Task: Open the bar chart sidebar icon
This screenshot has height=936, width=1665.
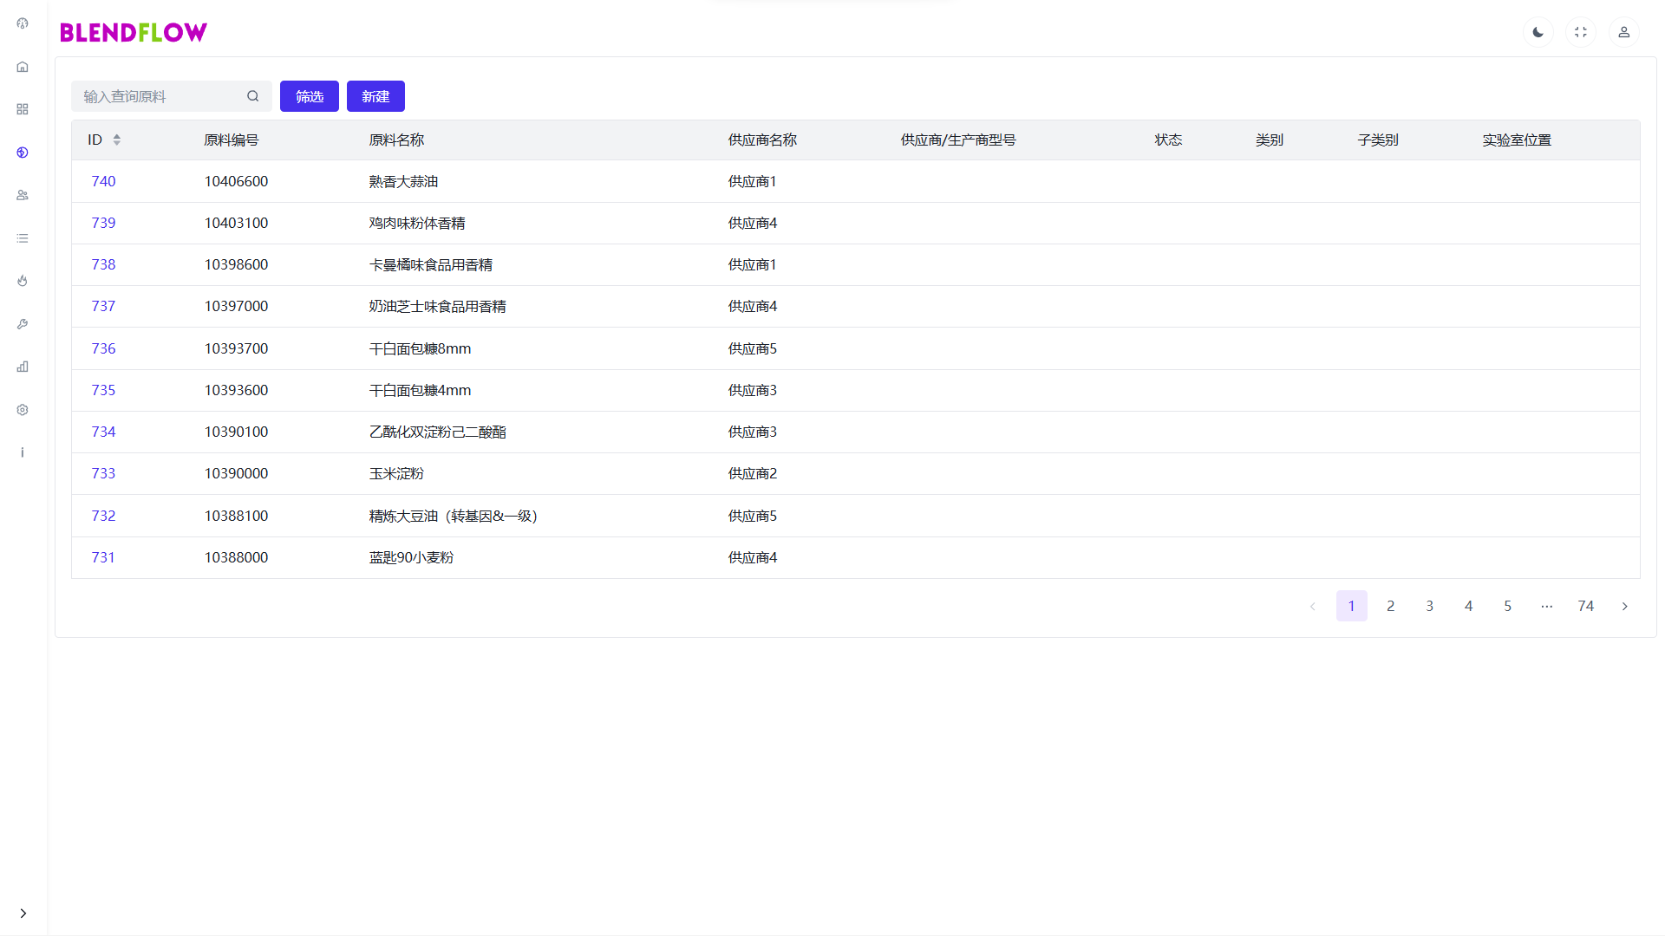Action: point(23,367)
